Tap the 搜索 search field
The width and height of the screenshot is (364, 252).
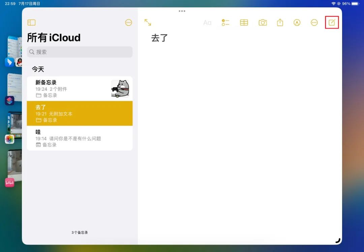(x=80, y=52)
